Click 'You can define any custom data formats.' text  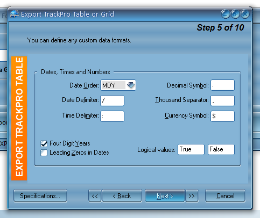[79, 40]
